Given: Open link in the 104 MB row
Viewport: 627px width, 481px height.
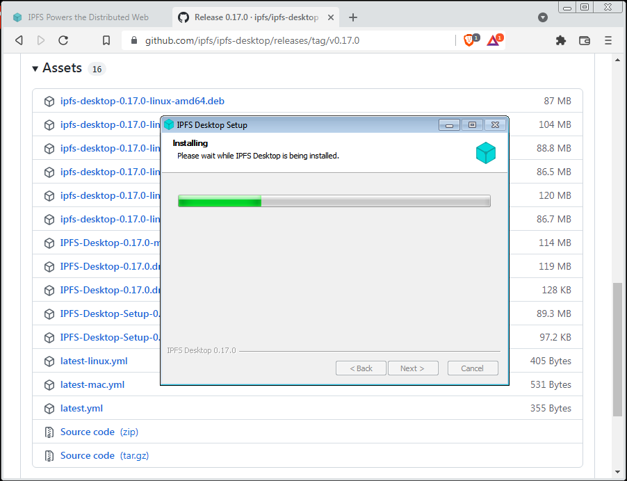Looking at the screenshot, I should pyautogui.click(x=110, y=124).
